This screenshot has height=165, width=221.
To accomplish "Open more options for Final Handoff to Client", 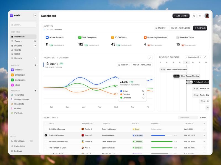I will point(204,148).
